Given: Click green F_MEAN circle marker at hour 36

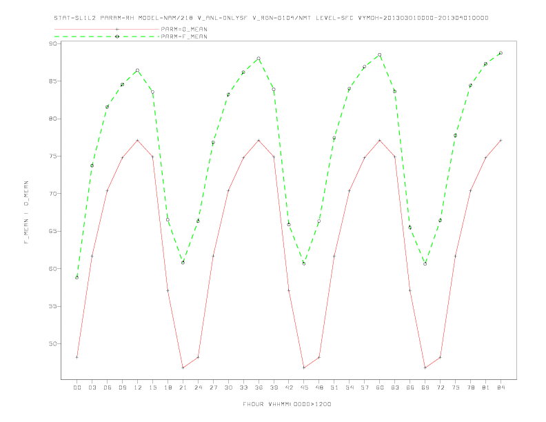Looking at the screenshot, I should [259, 59].
